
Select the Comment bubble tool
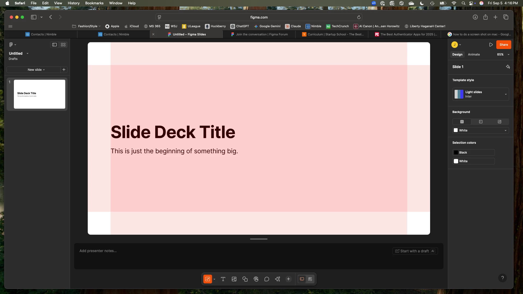pos(267,279)
